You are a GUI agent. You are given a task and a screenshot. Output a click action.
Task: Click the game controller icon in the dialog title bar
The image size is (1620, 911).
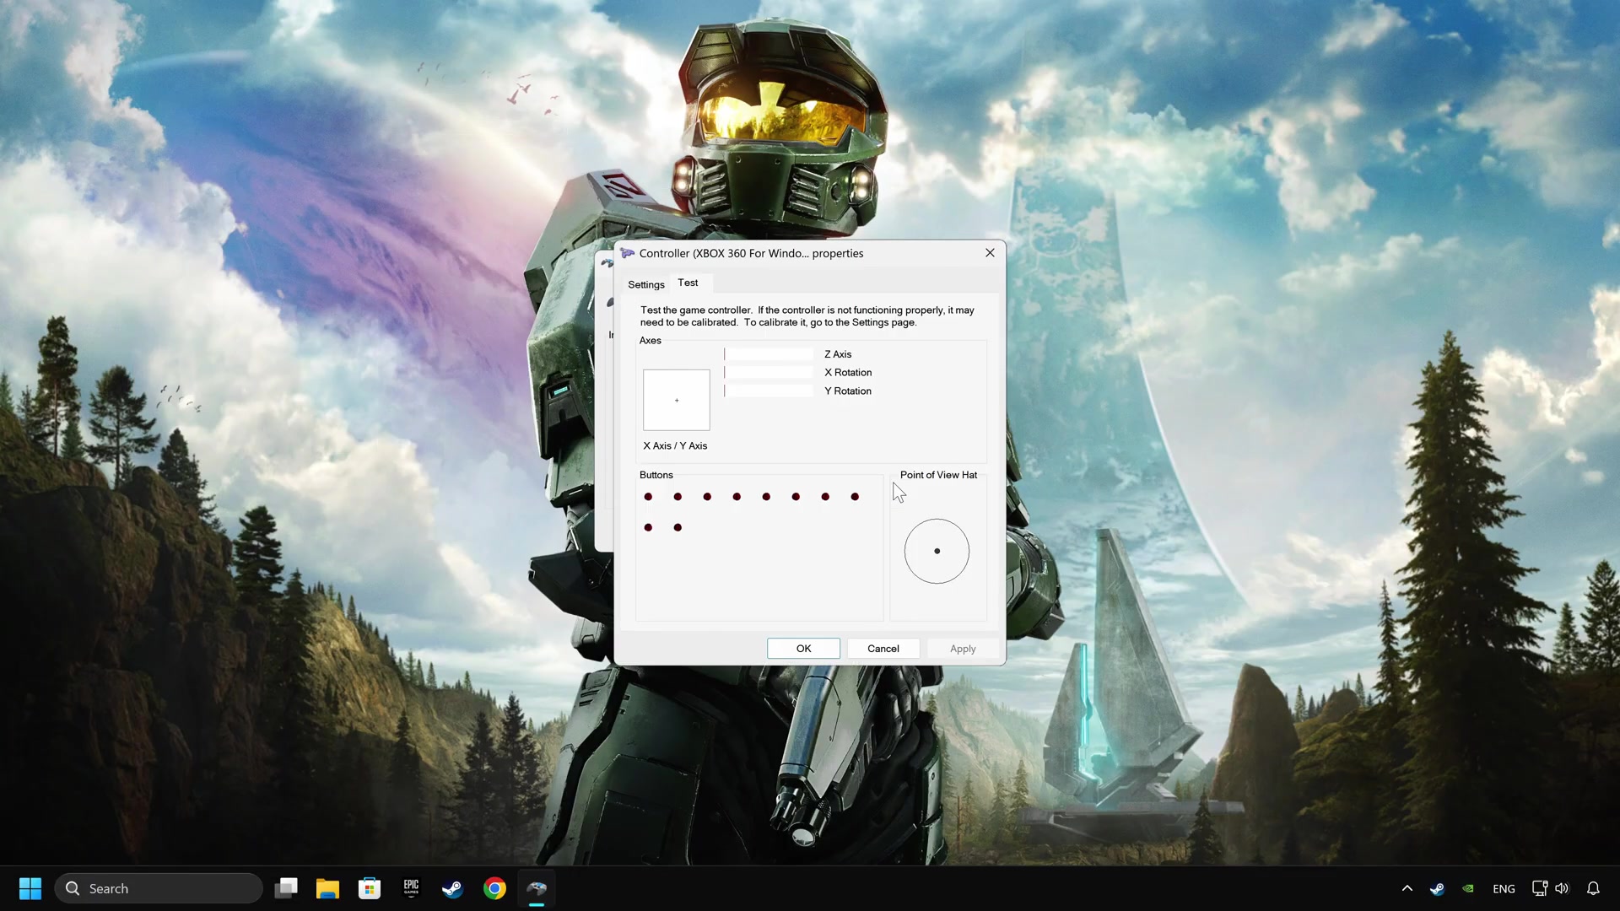coord(627,253)
